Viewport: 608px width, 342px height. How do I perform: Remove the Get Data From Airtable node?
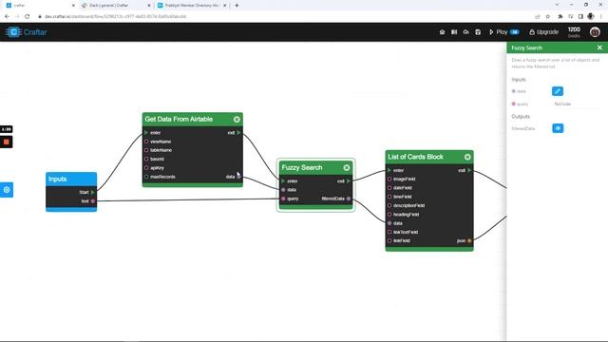pyautogui.click(x=237, y=120)
